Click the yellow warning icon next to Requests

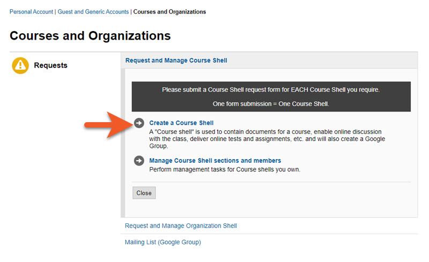coord(20,65)
